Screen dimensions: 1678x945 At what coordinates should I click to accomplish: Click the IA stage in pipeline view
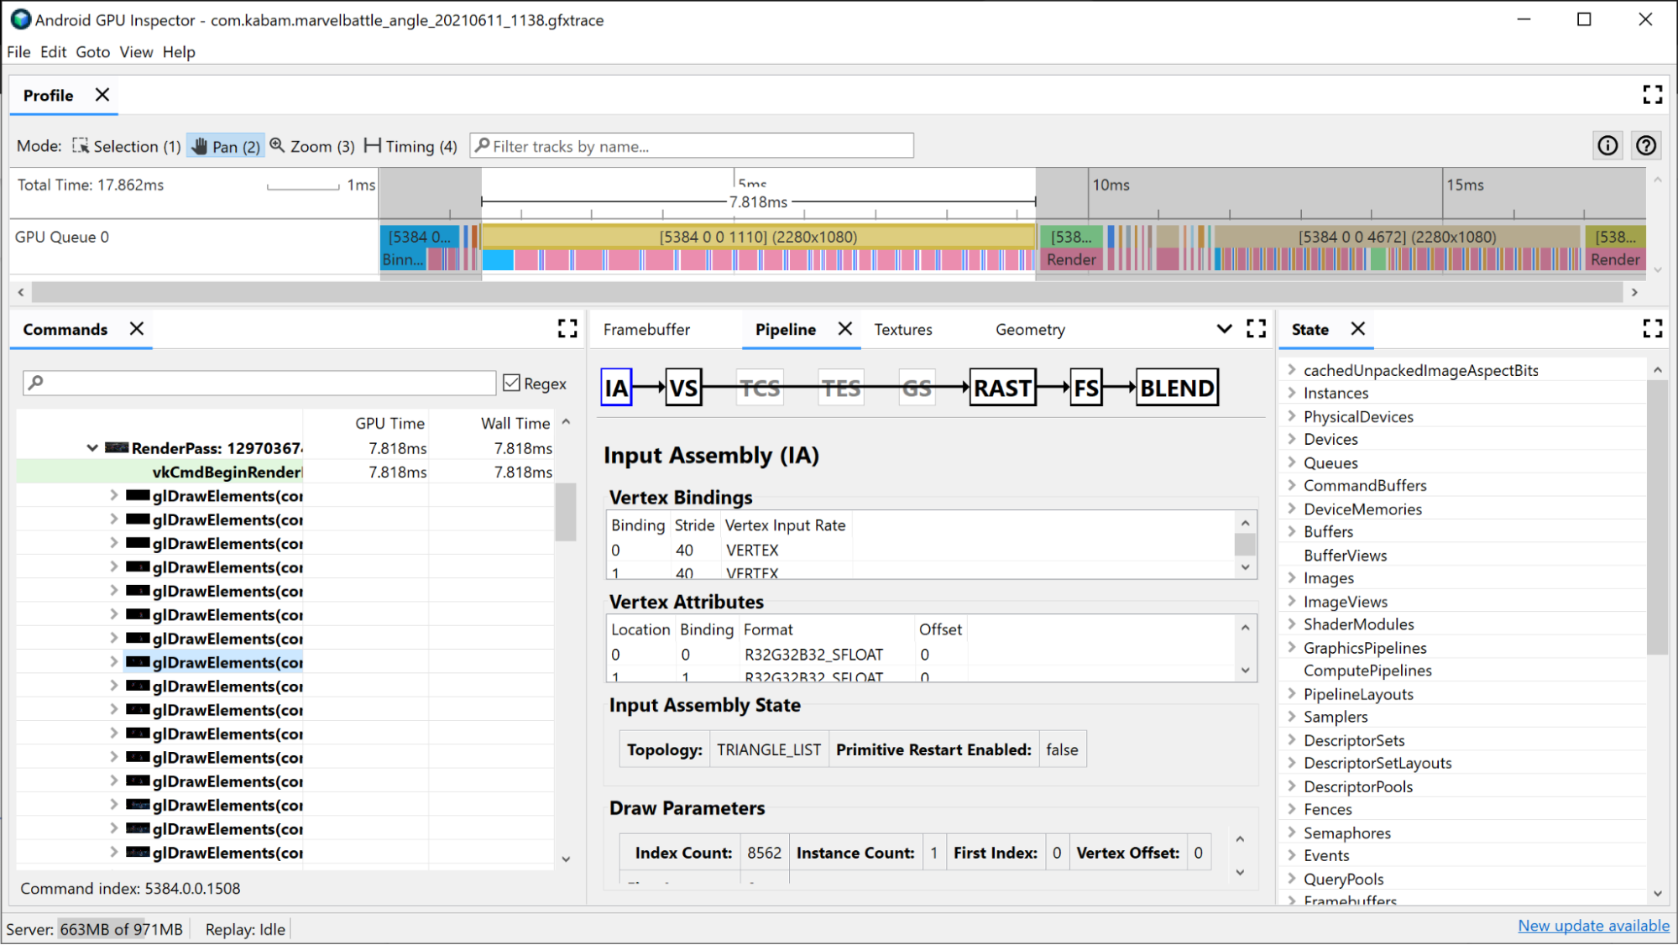click(618, 387)
